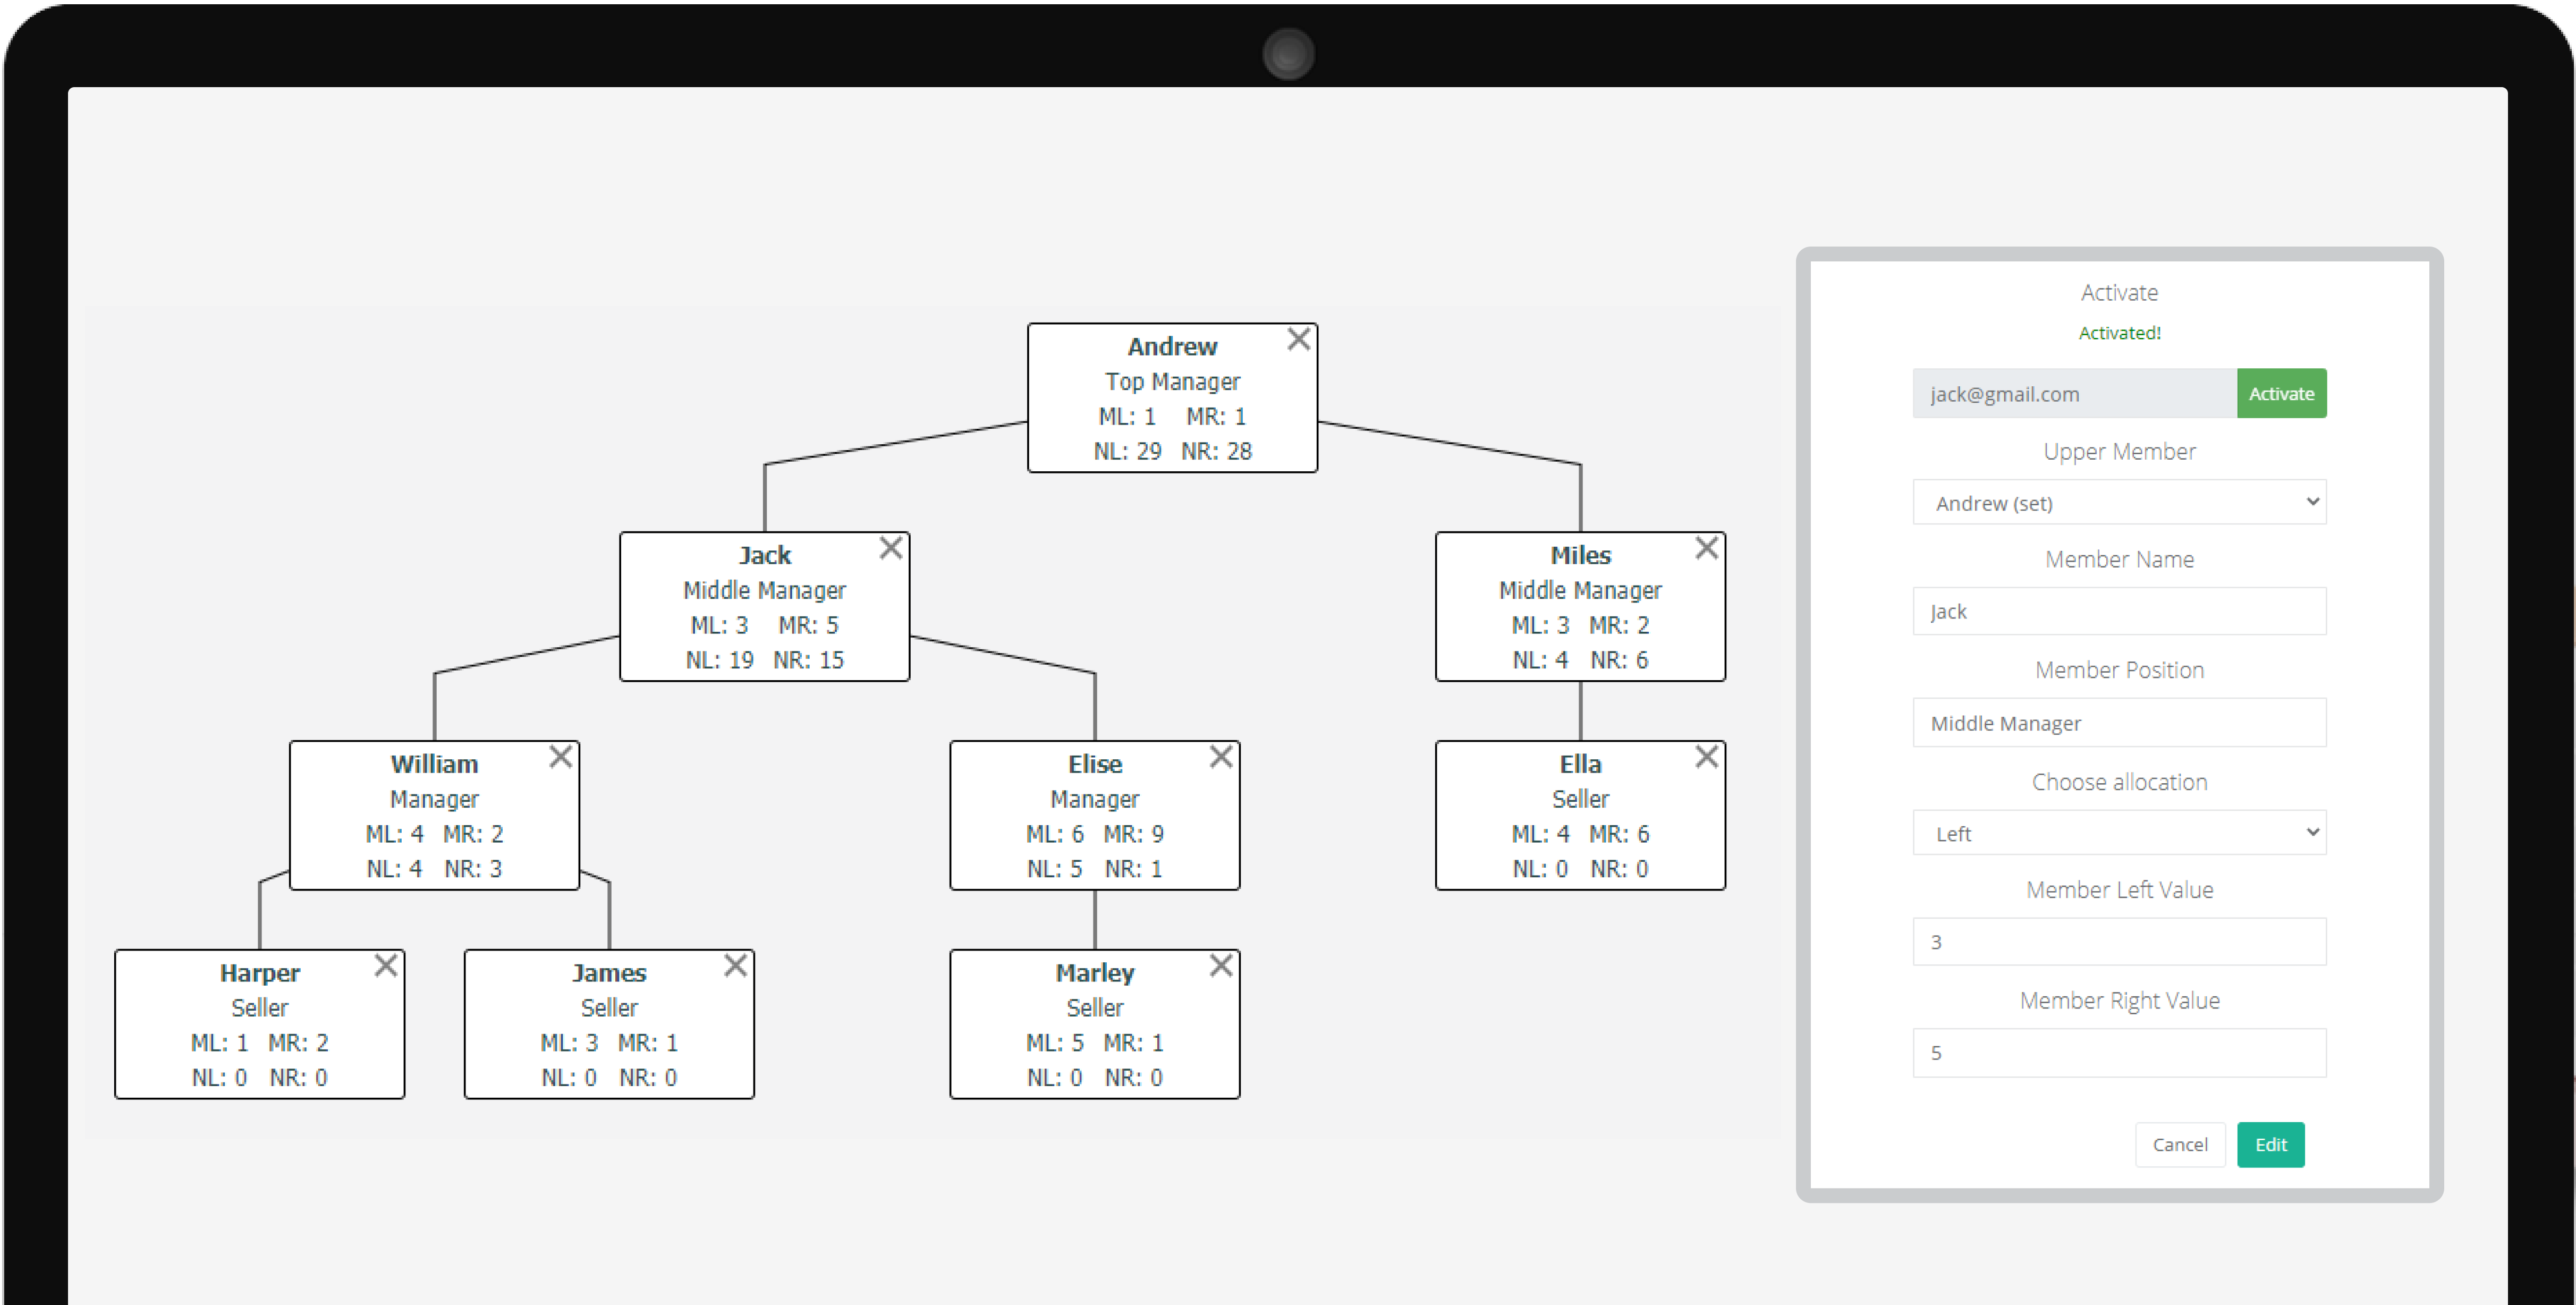Select the Harper node name
Screen dimensions: 2576x1305
[x=259, y=973]
